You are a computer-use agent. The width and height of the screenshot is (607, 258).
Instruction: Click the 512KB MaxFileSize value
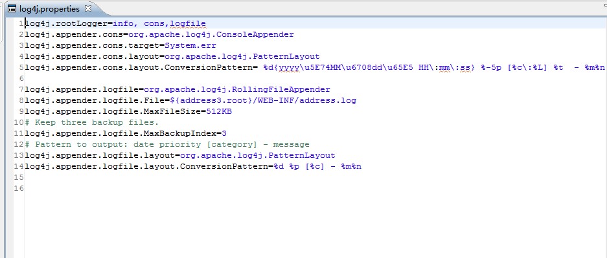click(219, 112)
